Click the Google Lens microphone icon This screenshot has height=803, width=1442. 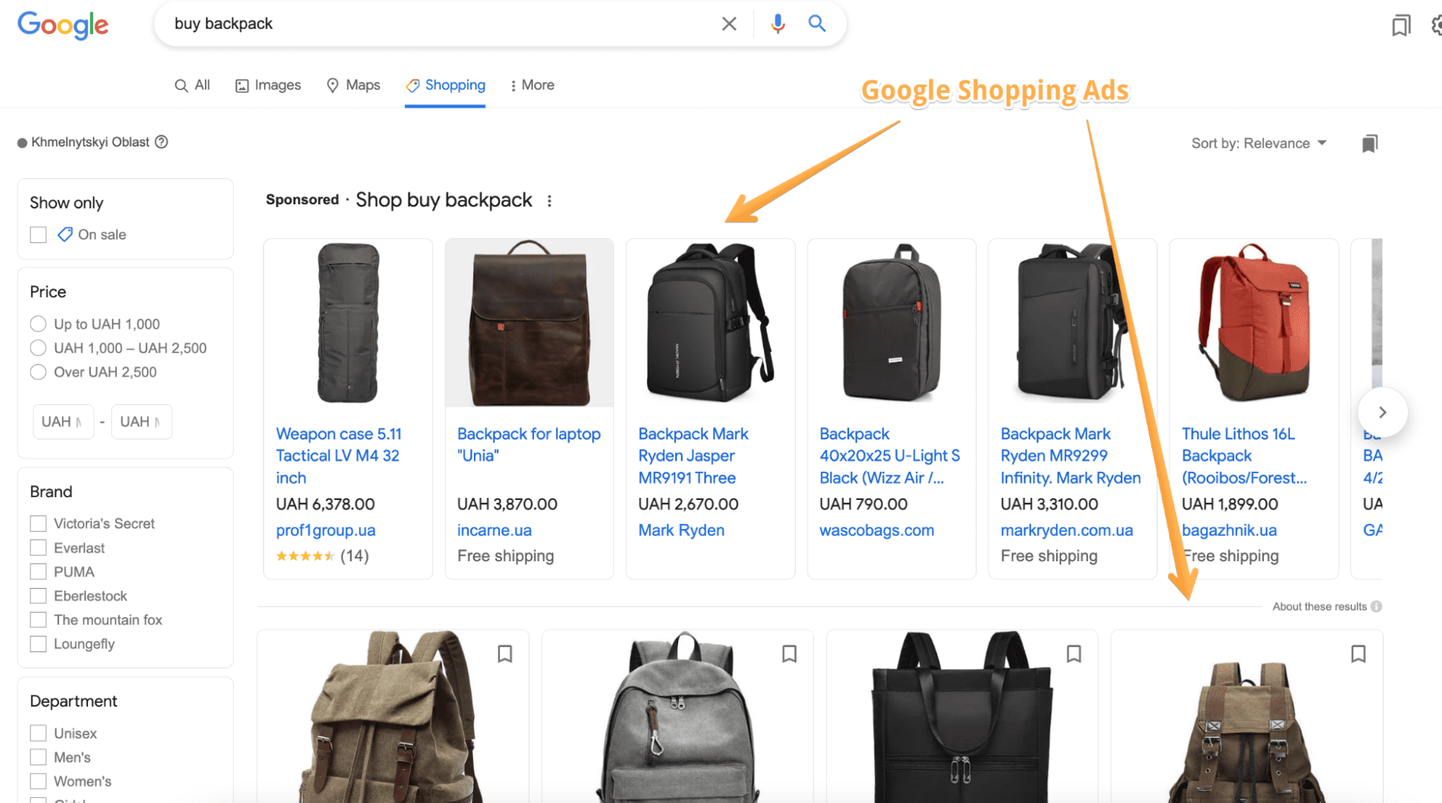[777, 23]
